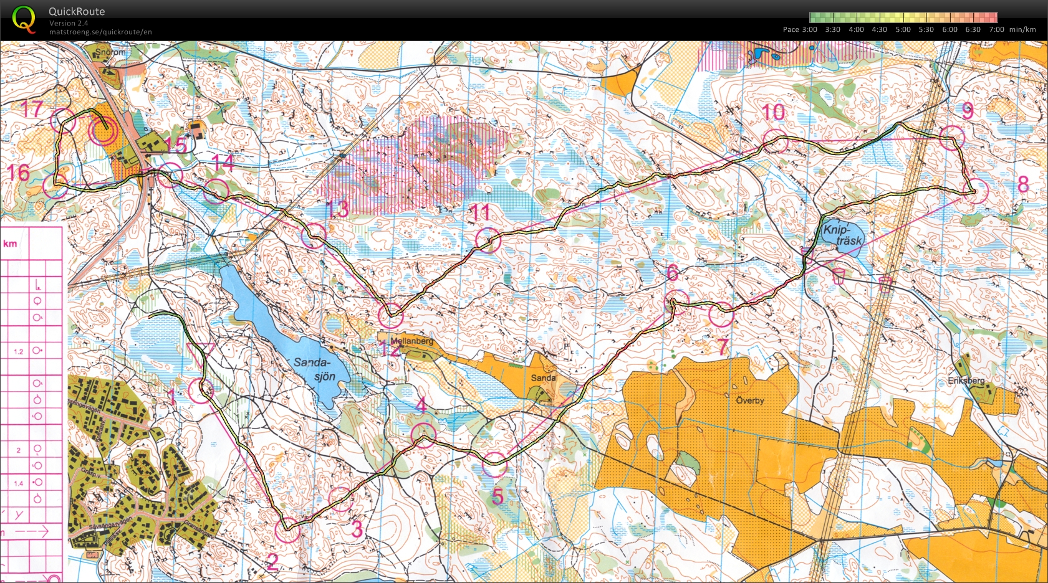1048x583 pixels.
Task: Click control circle 12 on the course
Action: click(x=391, y=315)
